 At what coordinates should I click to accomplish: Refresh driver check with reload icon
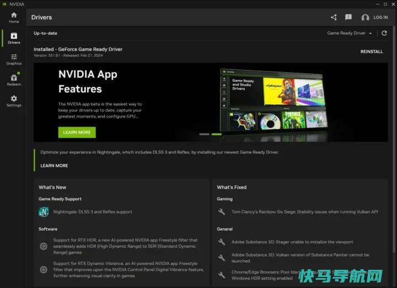click(x=384, y=33)
